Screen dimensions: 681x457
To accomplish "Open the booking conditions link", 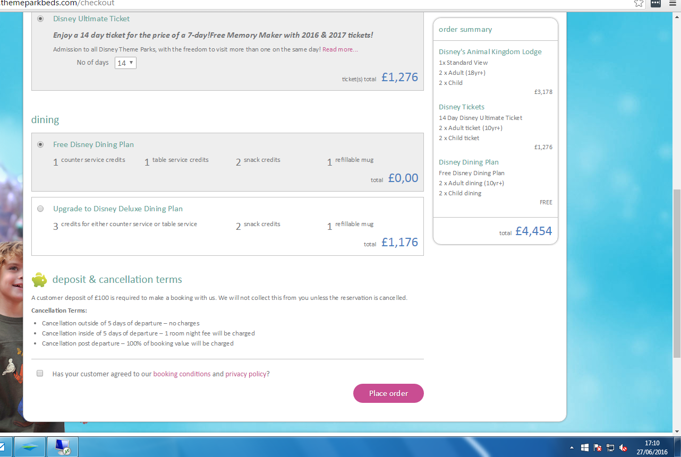I will click(x=182, y=374).
